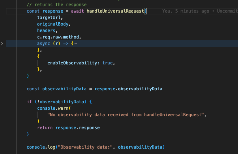
Task: Click response.observabilityData expression
Action: click(129, 89)
